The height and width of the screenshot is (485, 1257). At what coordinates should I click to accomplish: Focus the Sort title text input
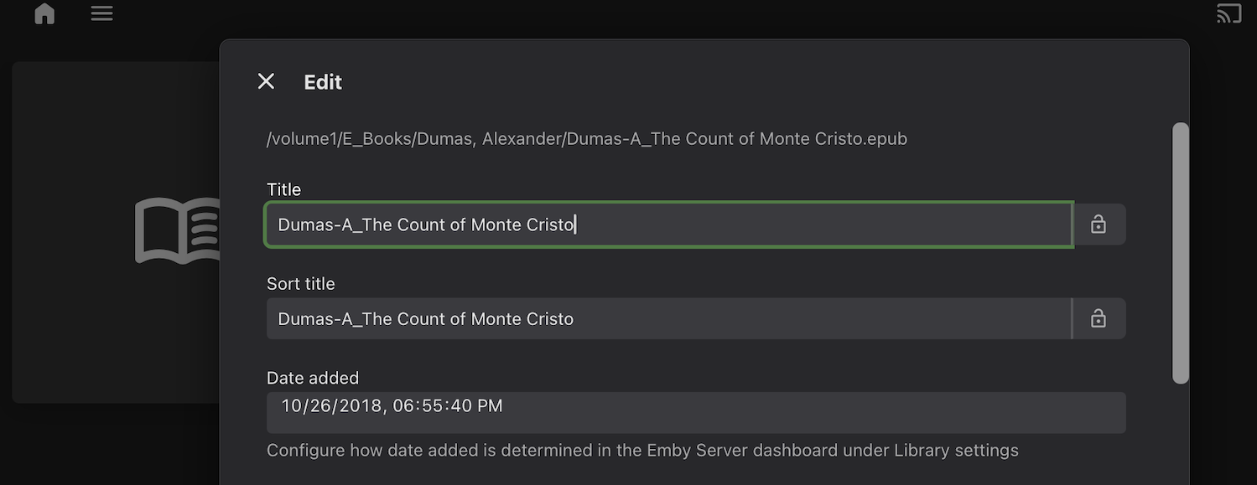pos(669,319)
